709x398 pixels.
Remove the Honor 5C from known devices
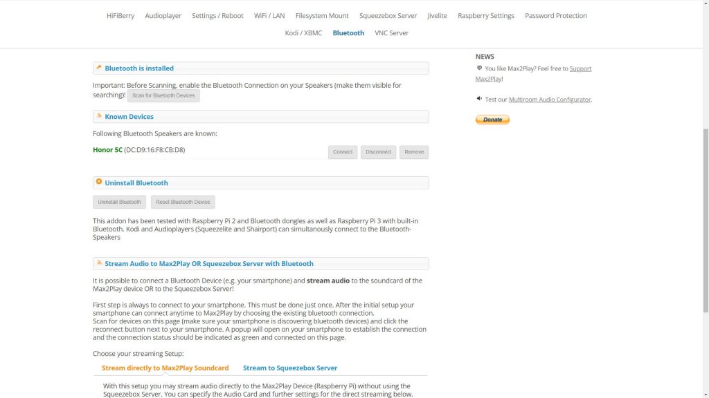point(414,152)
